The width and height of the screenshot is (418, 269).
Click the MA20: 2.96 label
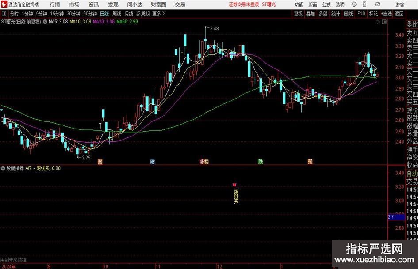104,22
